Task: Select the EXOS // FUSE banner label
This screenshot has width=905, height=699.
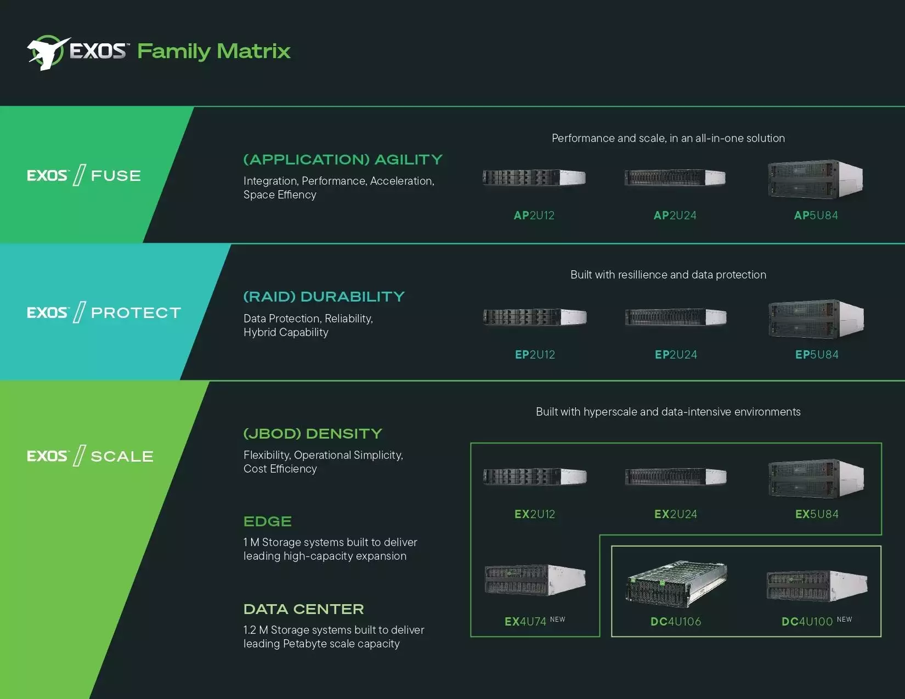Action: (84, 175)
